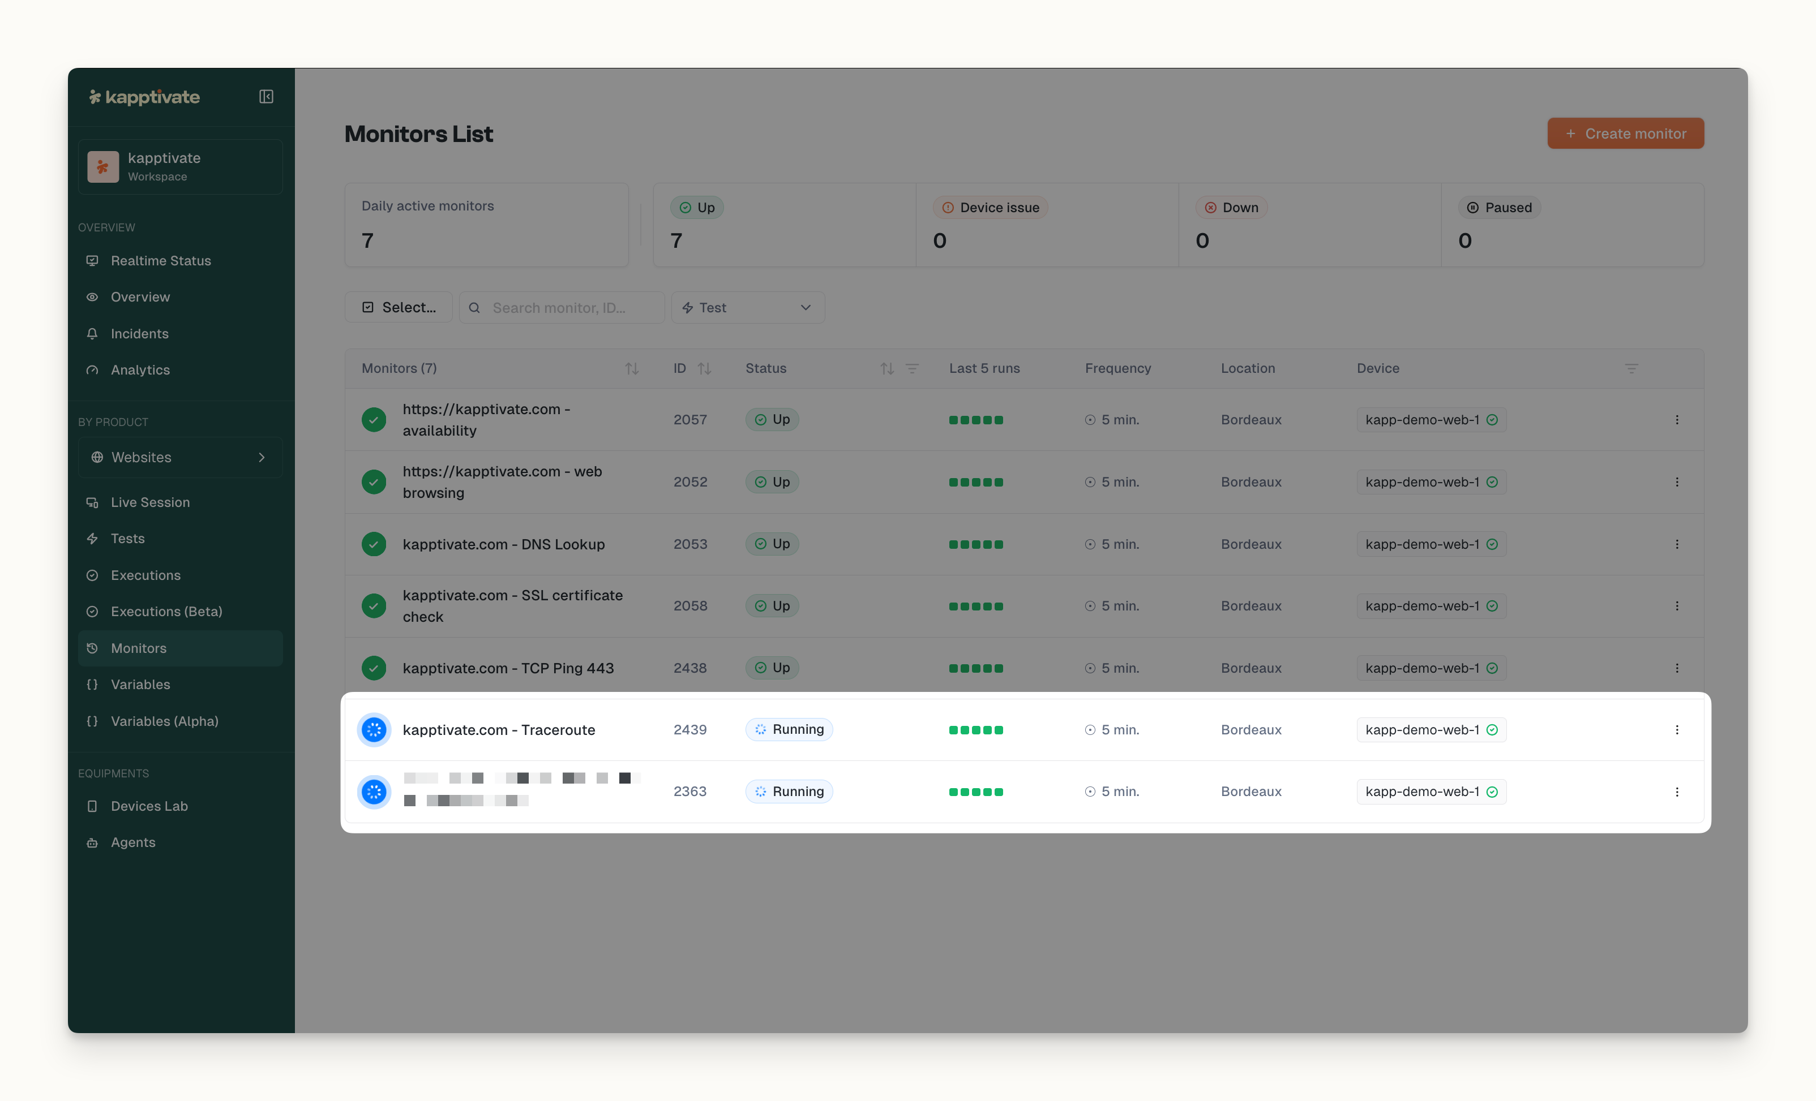Filter by the Device issue status card
The image size is (1816, 1101).
click(1047, 225)
